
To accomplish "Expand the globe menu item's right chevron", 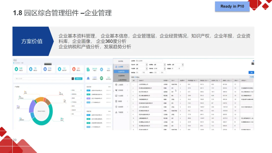I will click(x=127, y=85).
